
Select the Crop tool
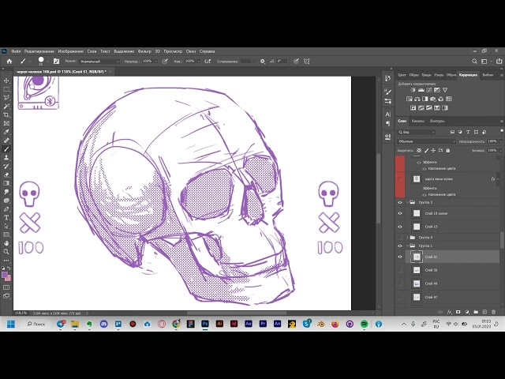pyautogui.click(x=6, y=114)
